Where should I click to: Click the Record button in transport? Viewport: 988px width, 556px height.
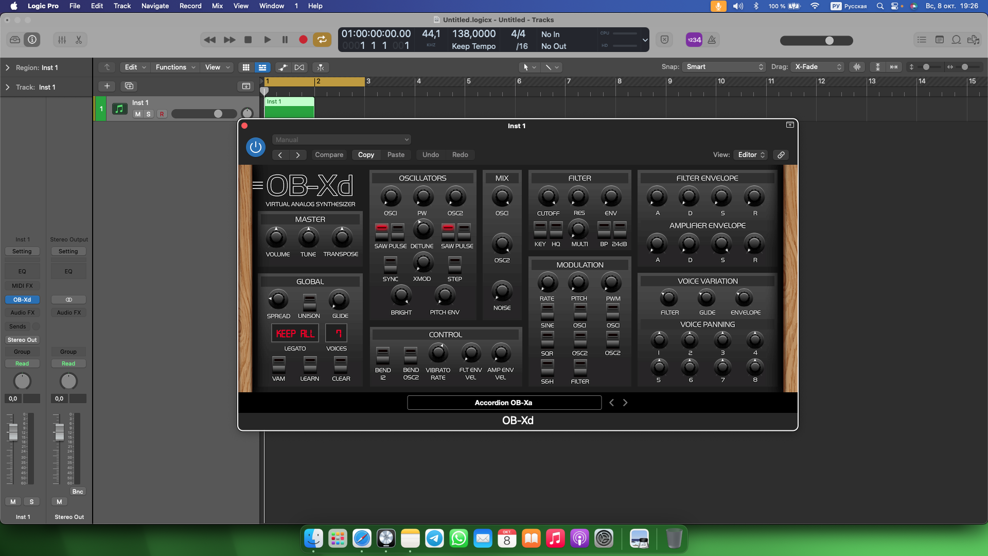point(303,40)
